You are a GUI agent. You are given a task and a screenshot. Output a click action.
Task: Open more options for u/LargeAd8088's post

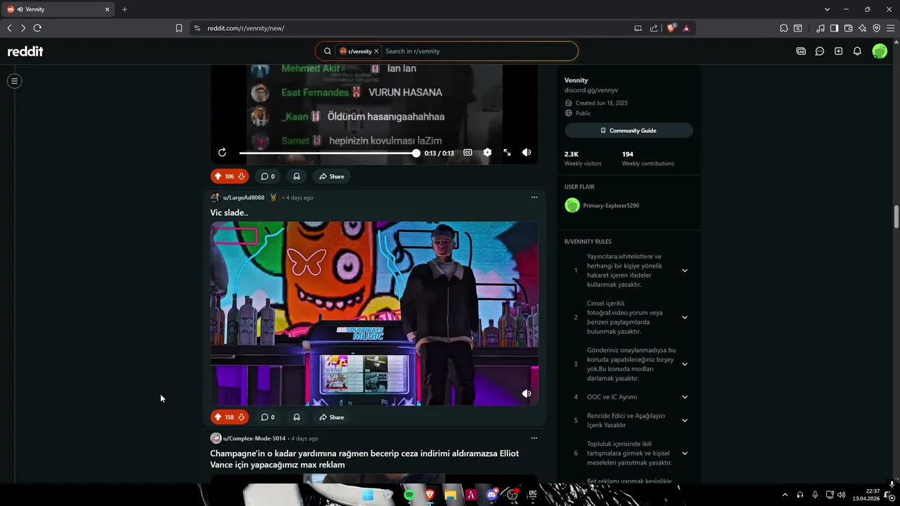click(x=534, y=197)
